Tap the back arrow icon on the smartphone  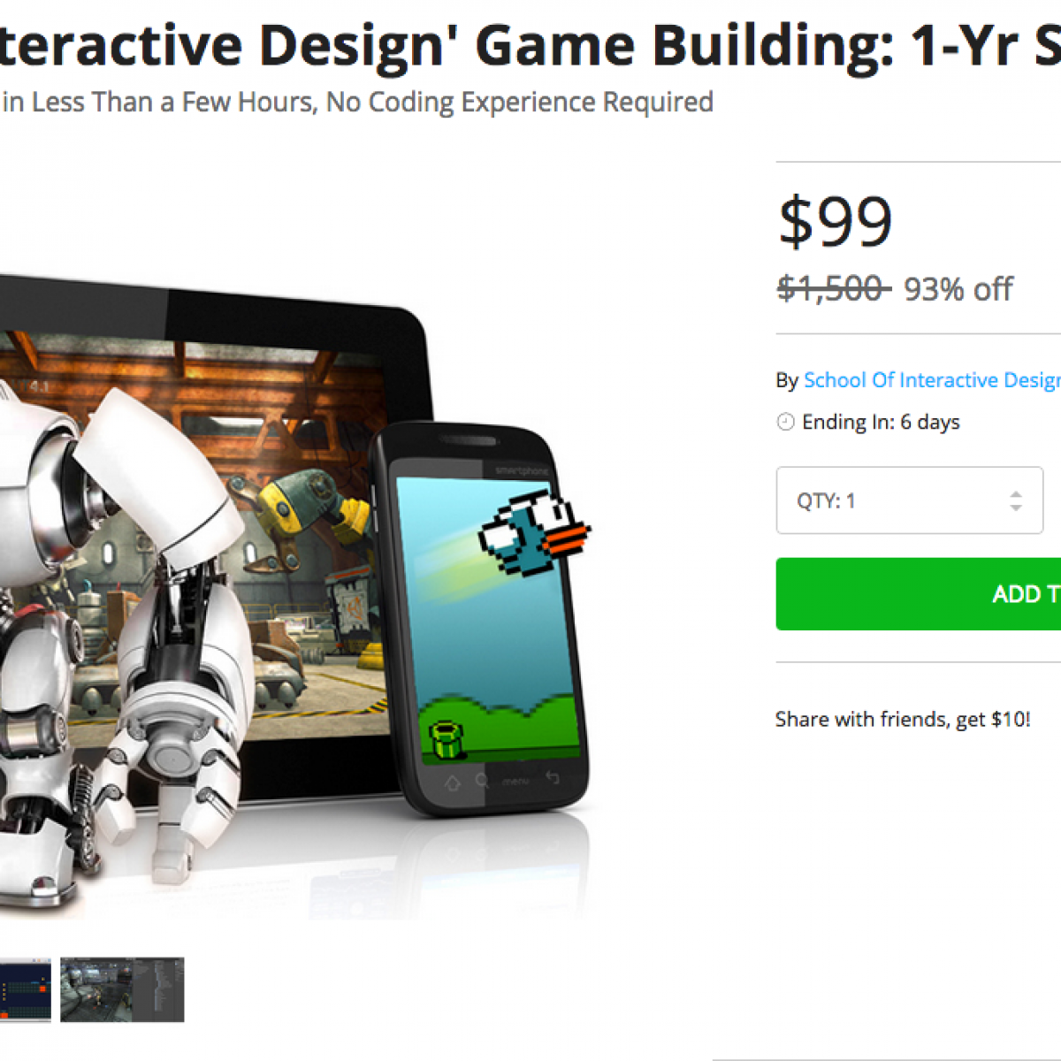(x=553, y=777)
